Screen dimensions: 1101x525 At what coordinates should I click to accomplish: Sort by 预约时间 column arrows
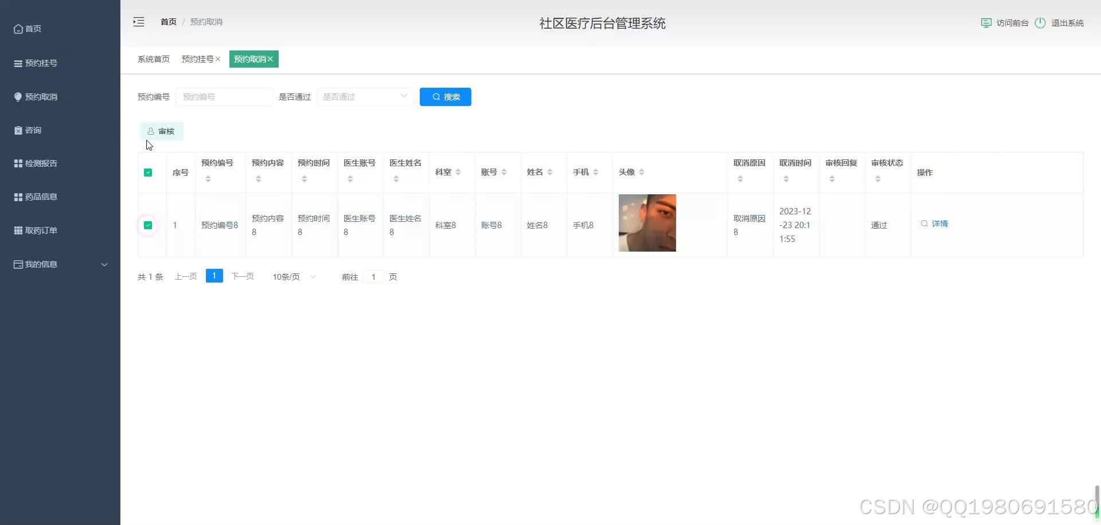point(304,179)
